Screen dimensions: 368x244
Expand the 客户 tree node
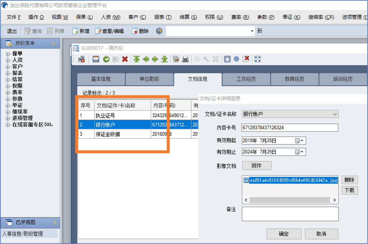tap(8, 67)
